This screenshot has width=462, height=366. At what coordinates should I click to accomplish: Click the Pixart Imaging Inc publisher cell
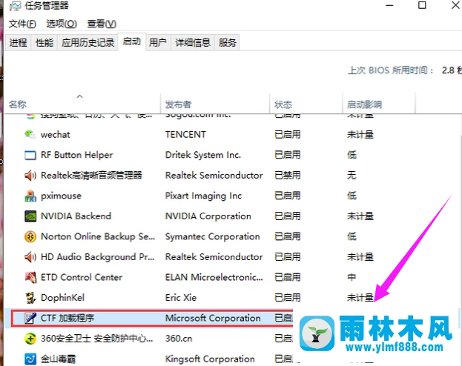point(203,196)
